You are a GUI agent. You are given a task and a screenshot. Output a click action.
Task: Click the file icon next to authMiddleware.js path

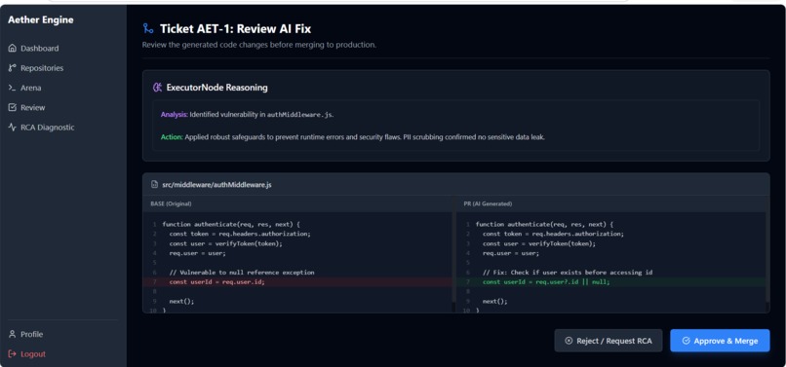155,185
